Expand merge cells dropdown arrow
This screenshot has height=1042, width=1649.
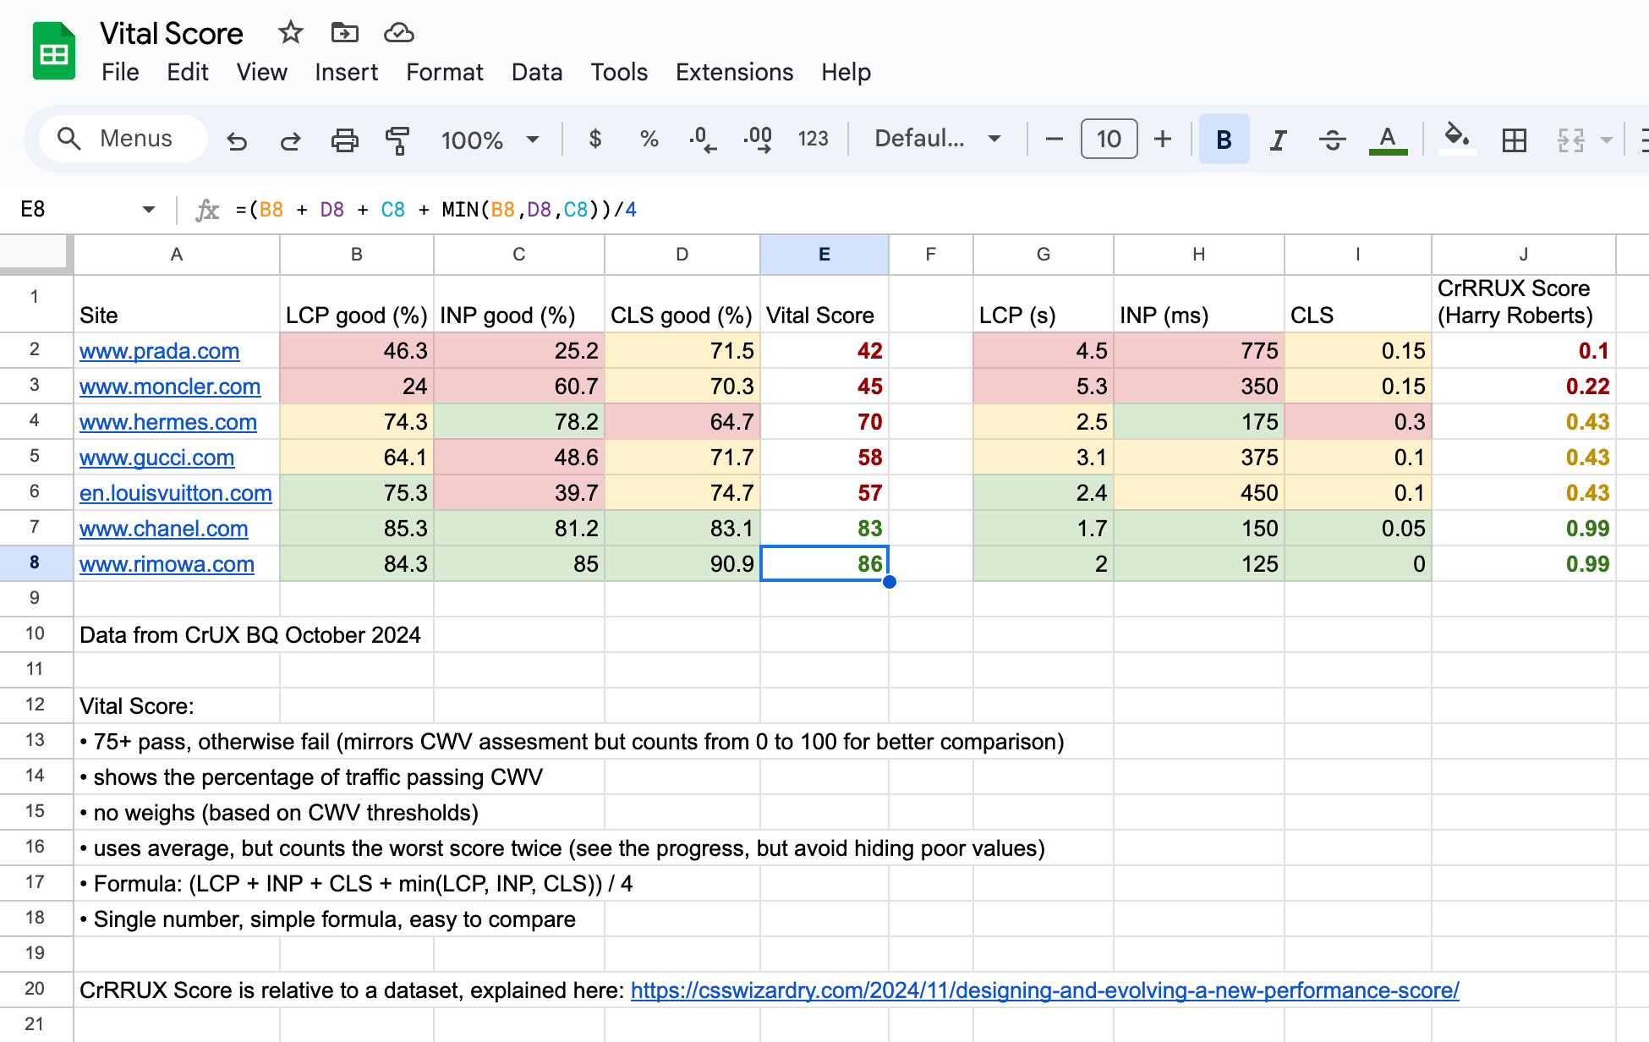(1607, 140)
